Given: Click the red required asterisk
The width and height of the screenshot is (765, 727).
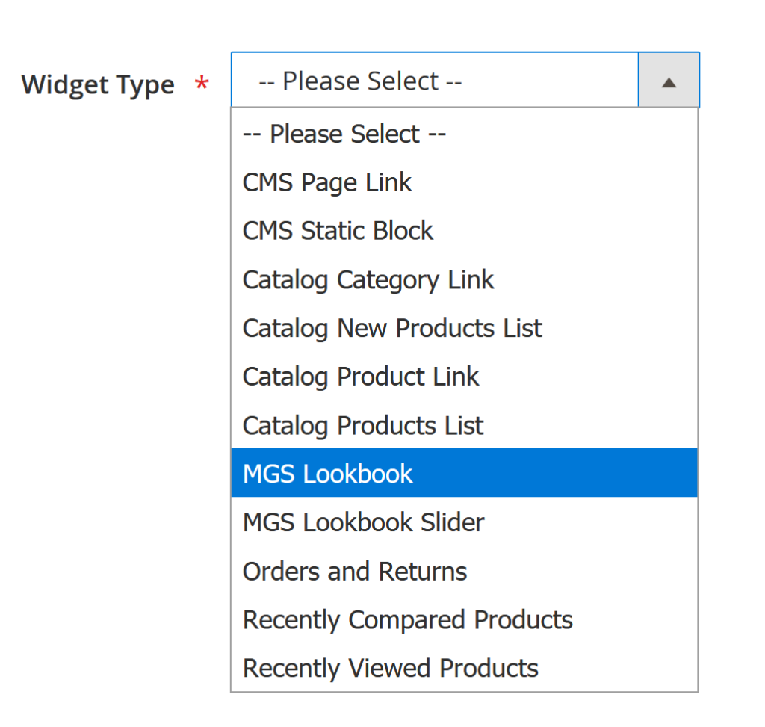Looking at the screenshot, I should (201, 84).
